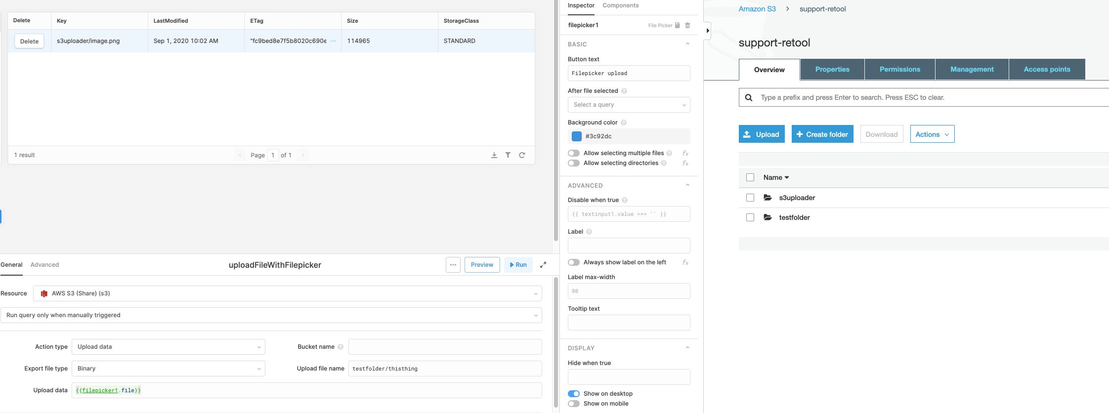This screenshot has height=413, width=1109.
Task: Open help for Allow selecting multiple files
Action: pyautogui.click(x=669, y=153)
